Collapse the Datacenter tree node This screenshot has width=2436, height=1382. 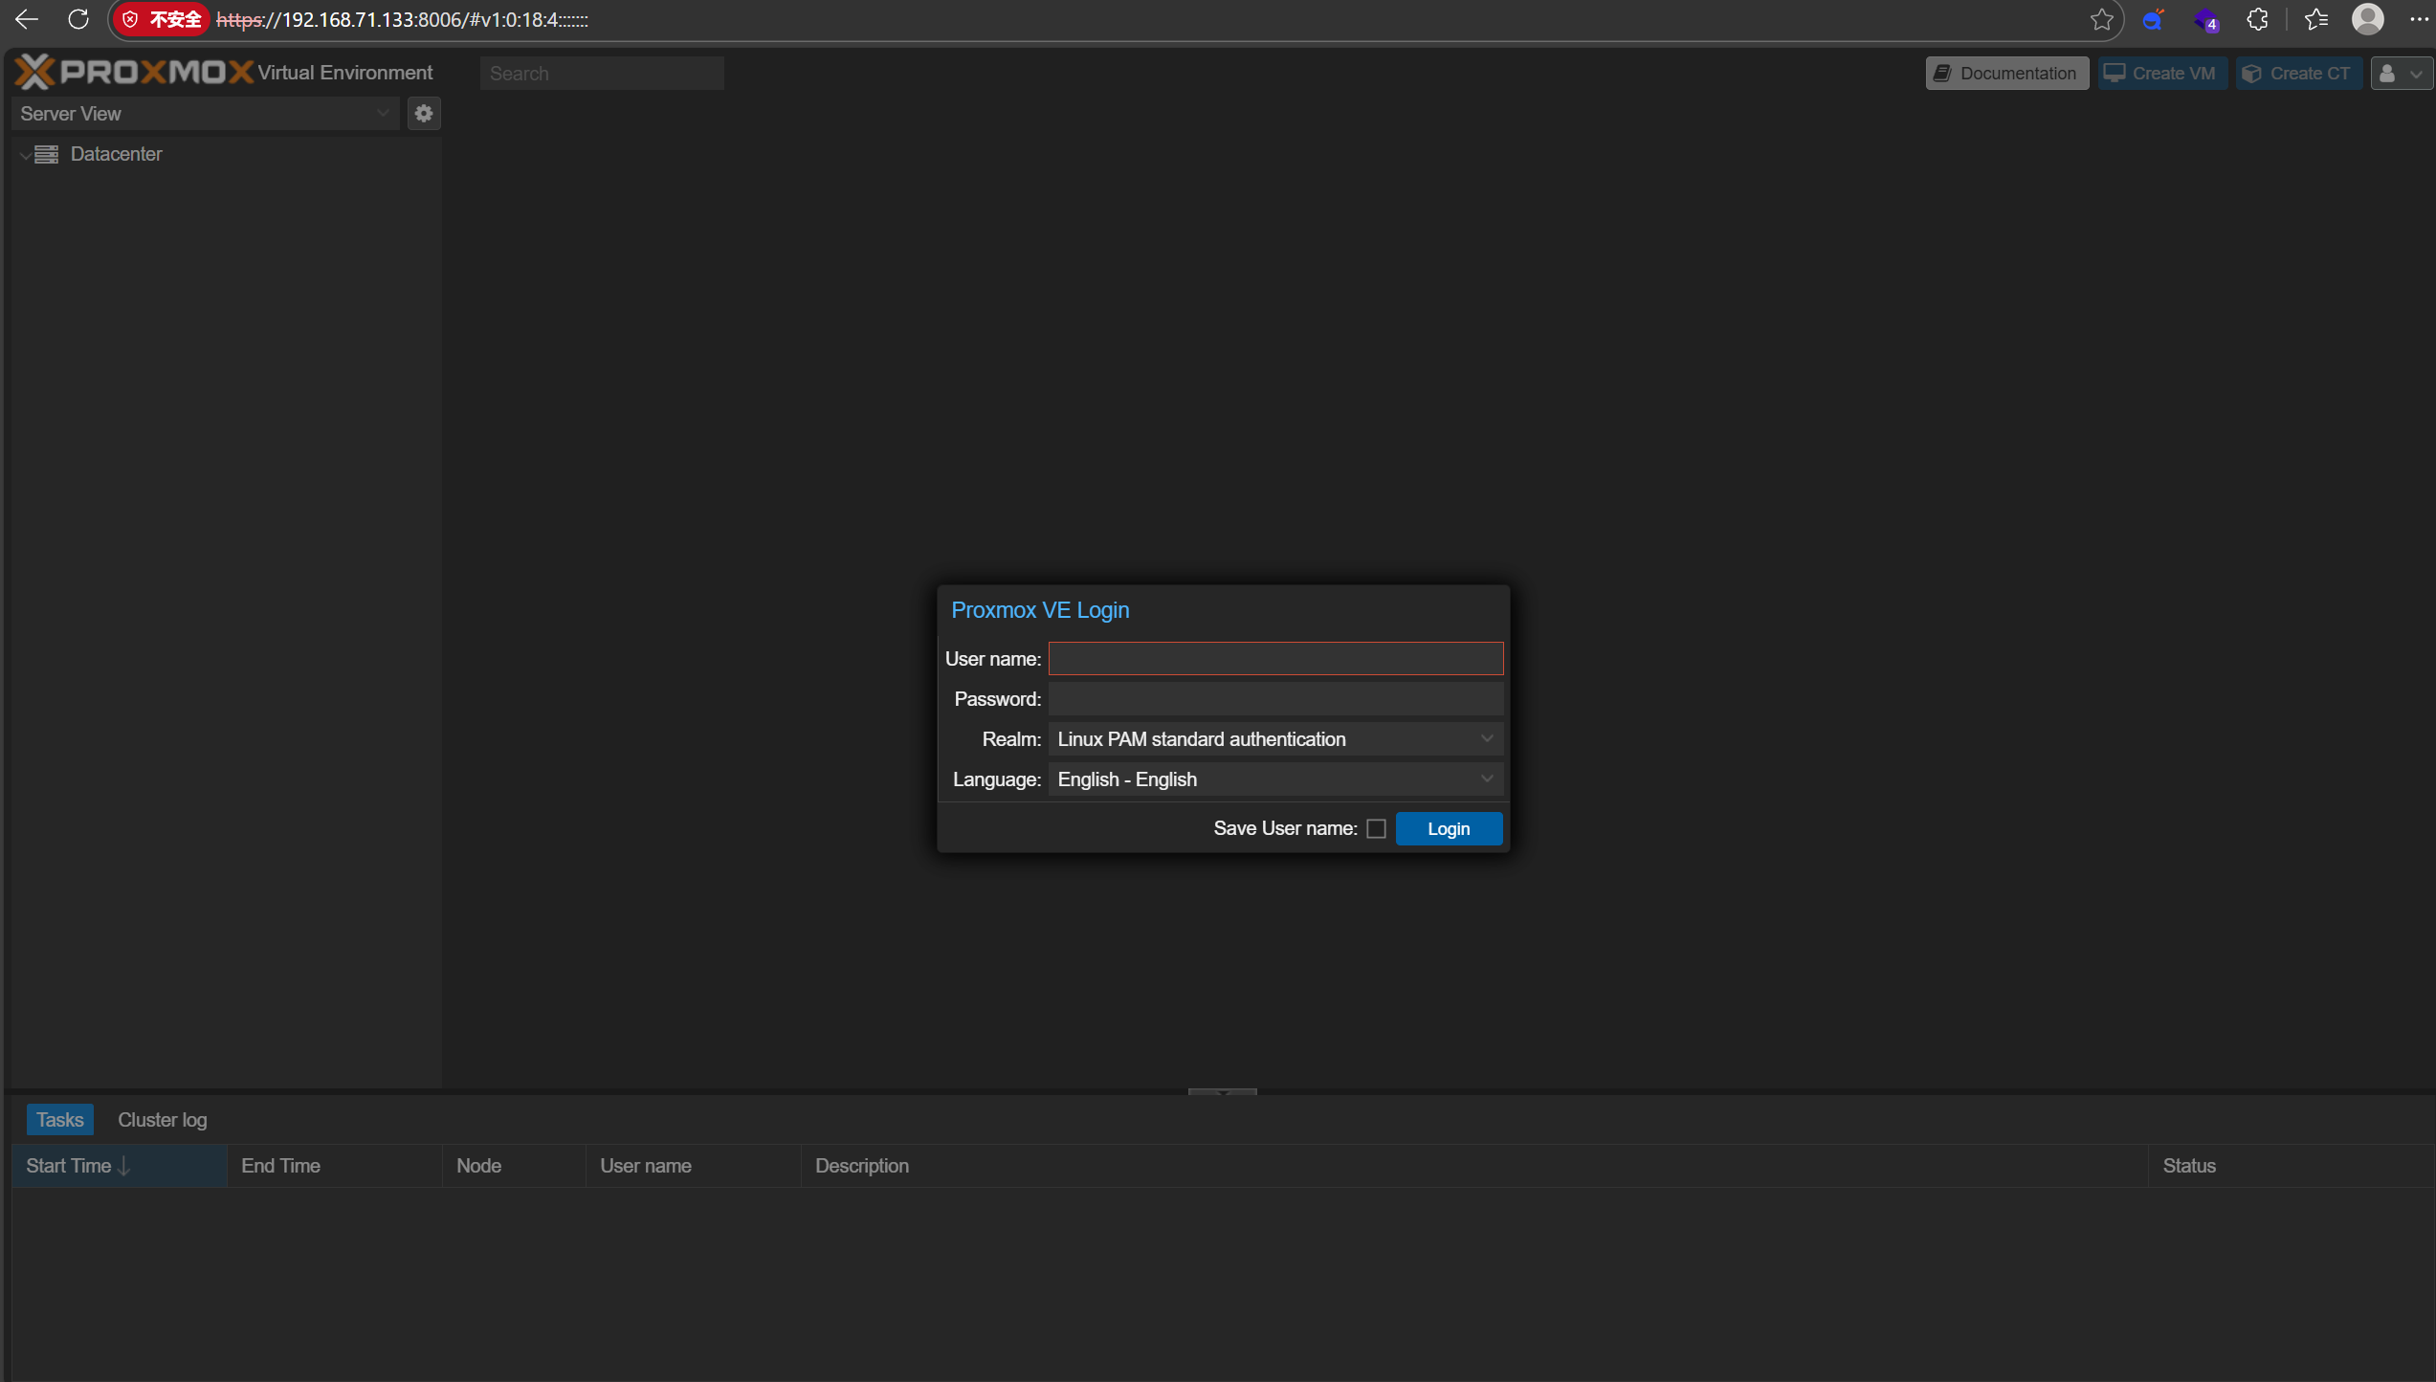tap(25, 155)
